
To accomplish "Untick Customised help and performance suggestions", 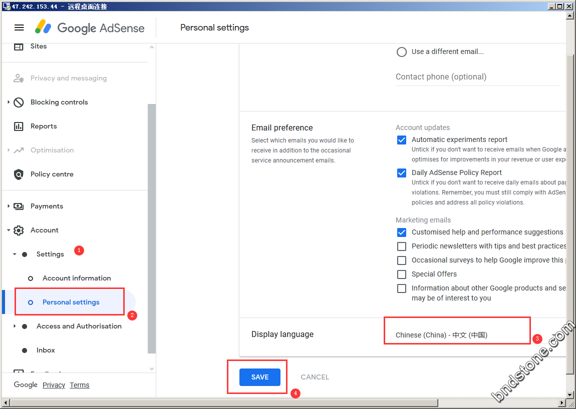I will coord(402,232).
